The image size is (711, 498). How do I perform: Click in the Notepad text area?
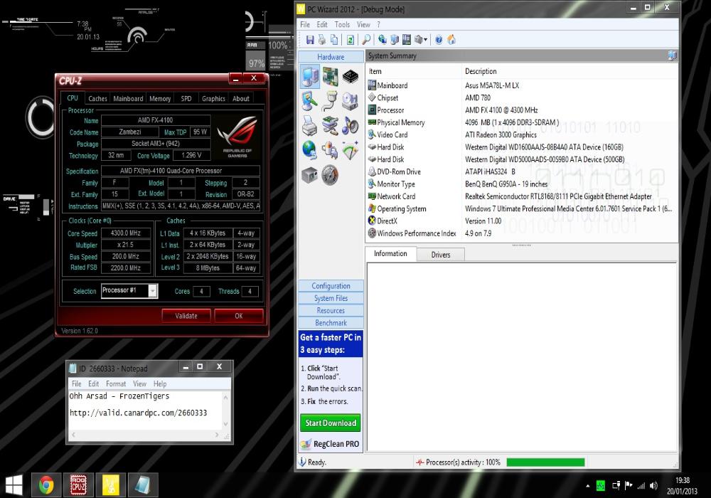(x=145, y=410)
